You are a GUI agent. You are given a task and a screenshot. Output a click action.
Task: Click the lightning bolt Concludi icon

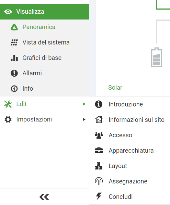click(99, 196)
